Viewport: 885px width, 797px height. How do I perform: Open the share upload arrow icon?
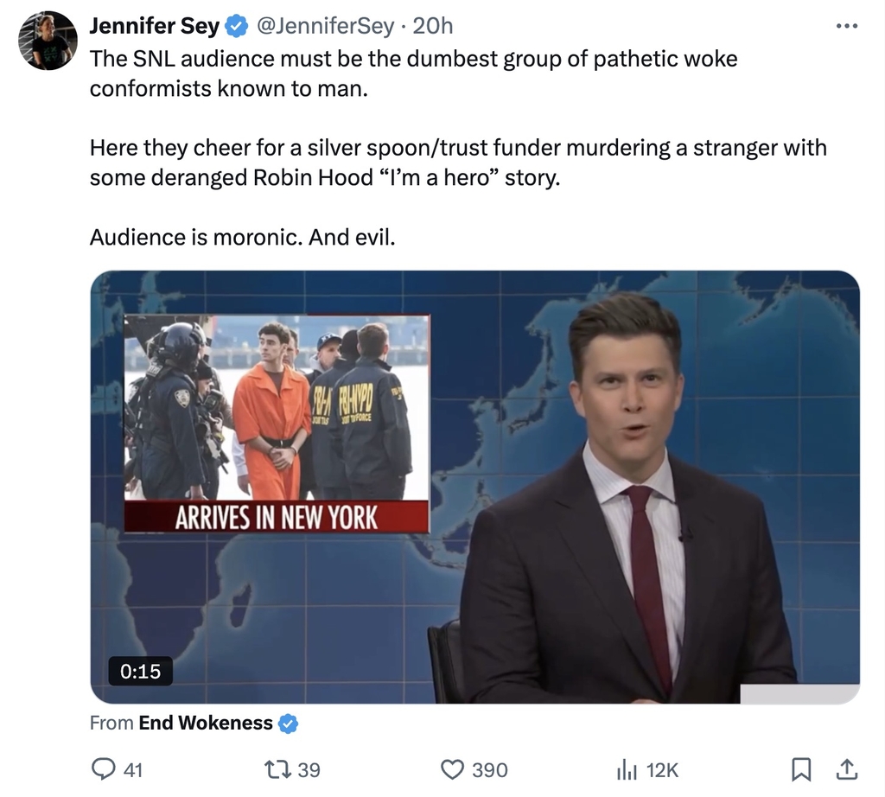pos(847,769)
